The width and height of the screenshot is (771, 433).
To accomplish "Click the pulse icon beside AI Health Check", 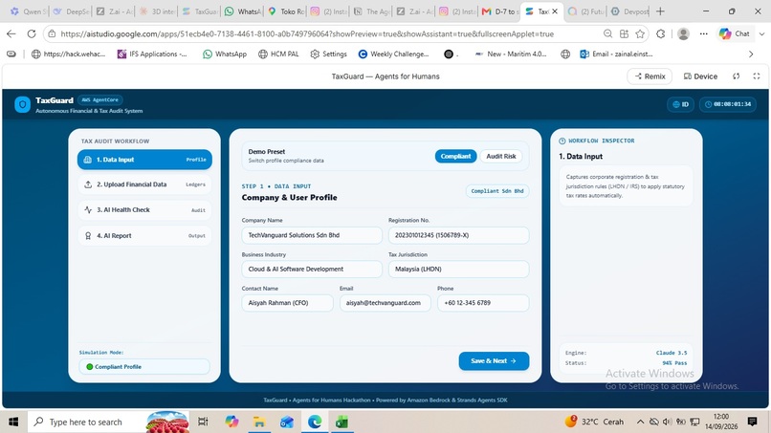I will pos(88,210).
